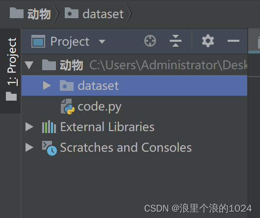The image size is (260, 218).
Task: Hide the Project tool window with minus icon
Action: click(234, 41)
